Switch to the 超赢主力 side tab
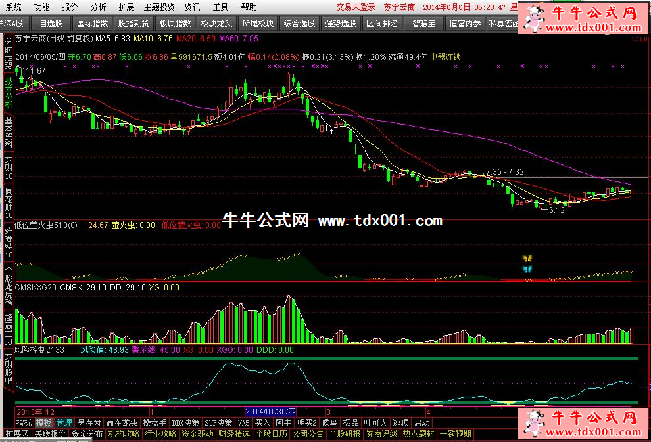This screenshot has width=651, height=442. [9, 330]
